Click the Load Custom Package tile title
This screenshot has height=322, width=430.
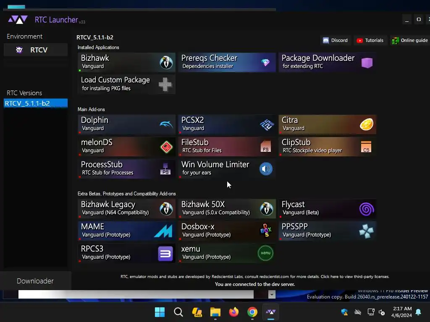coord(115,80)
